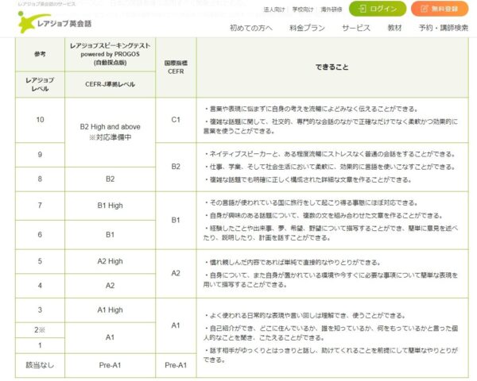Click the A1 High cell

click(111, 310)
